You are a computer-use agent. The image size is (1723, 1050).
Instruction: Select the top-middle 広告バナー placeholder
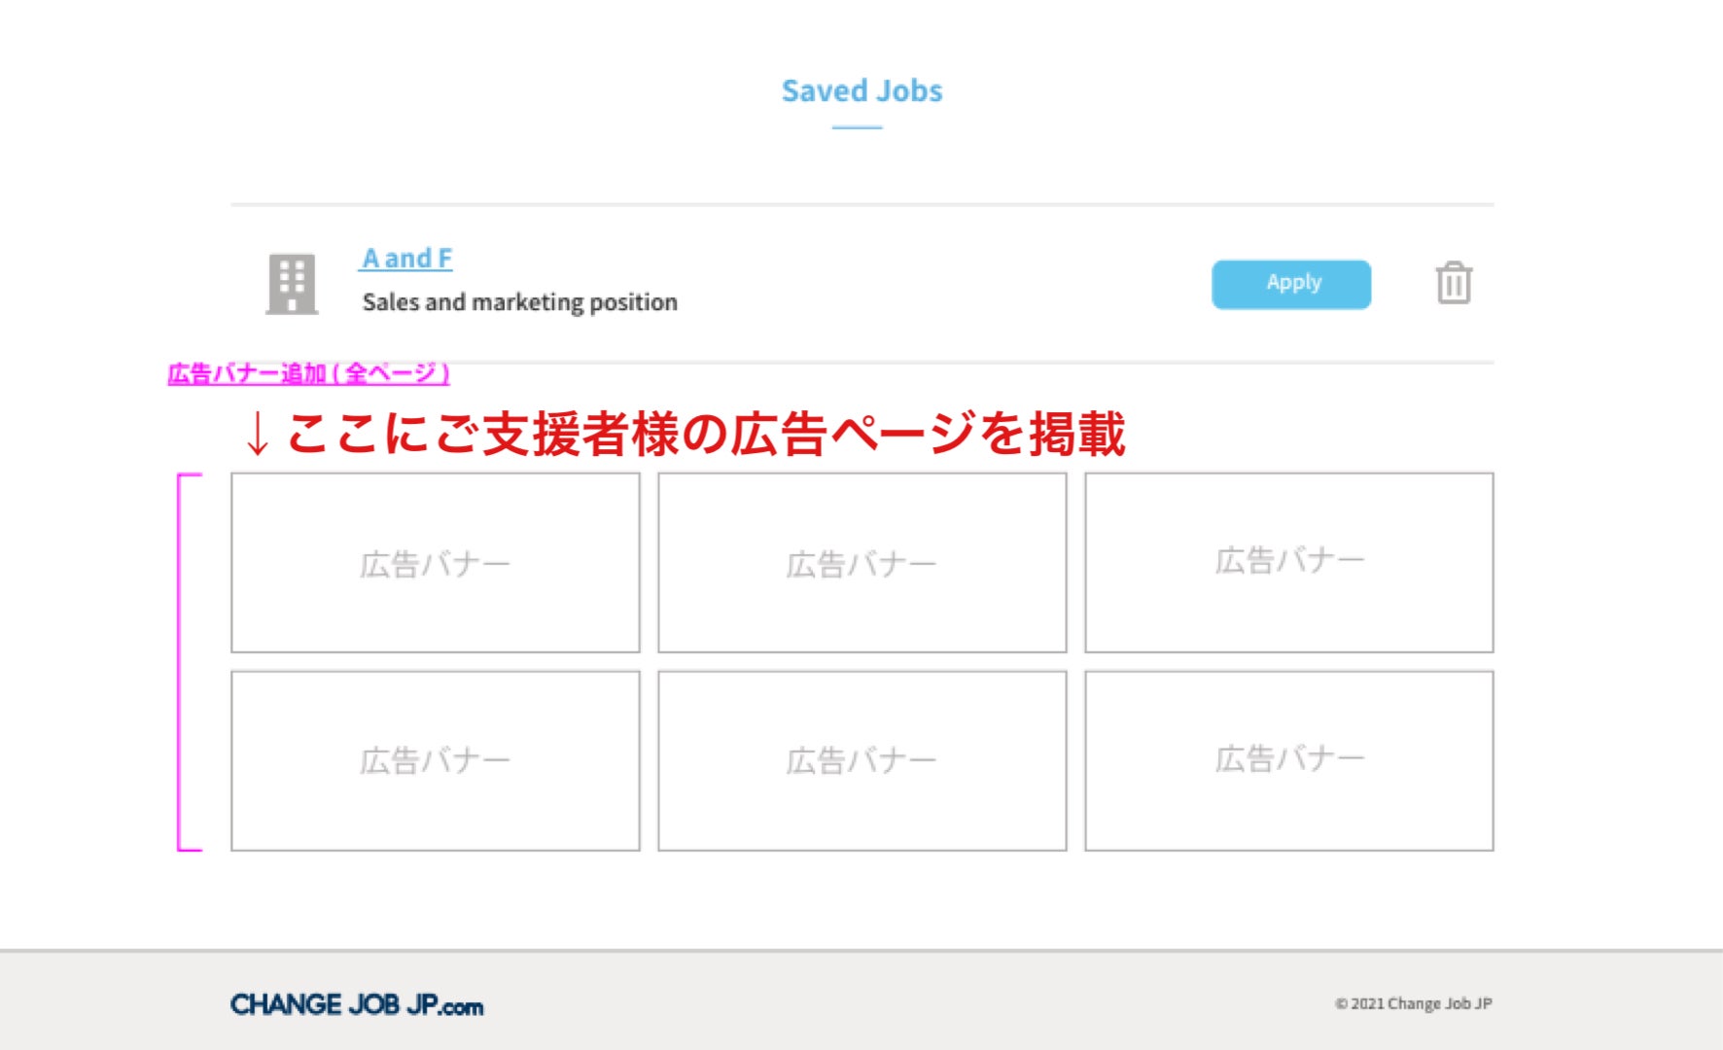pyautogui.click(x=861, y=563)
